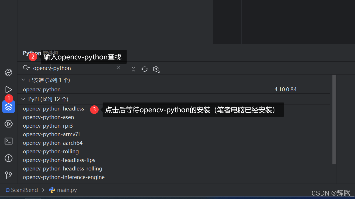Collapse all package groups
Screen dimensions: 355x199
pos(133,69)
